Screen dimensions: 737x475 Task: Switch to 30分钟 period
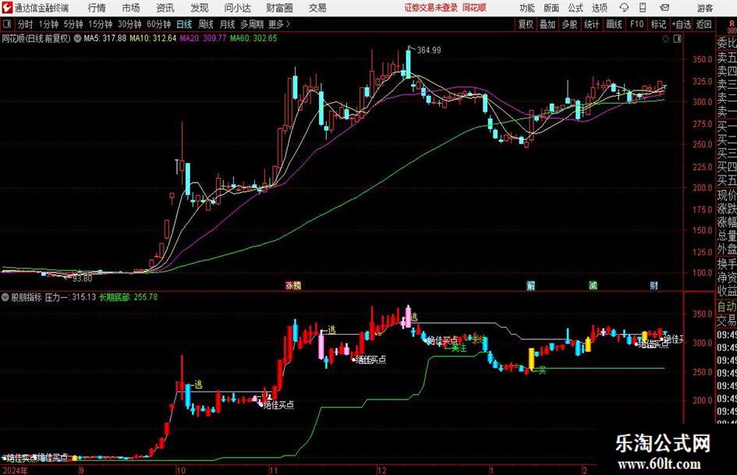(129, 24)
